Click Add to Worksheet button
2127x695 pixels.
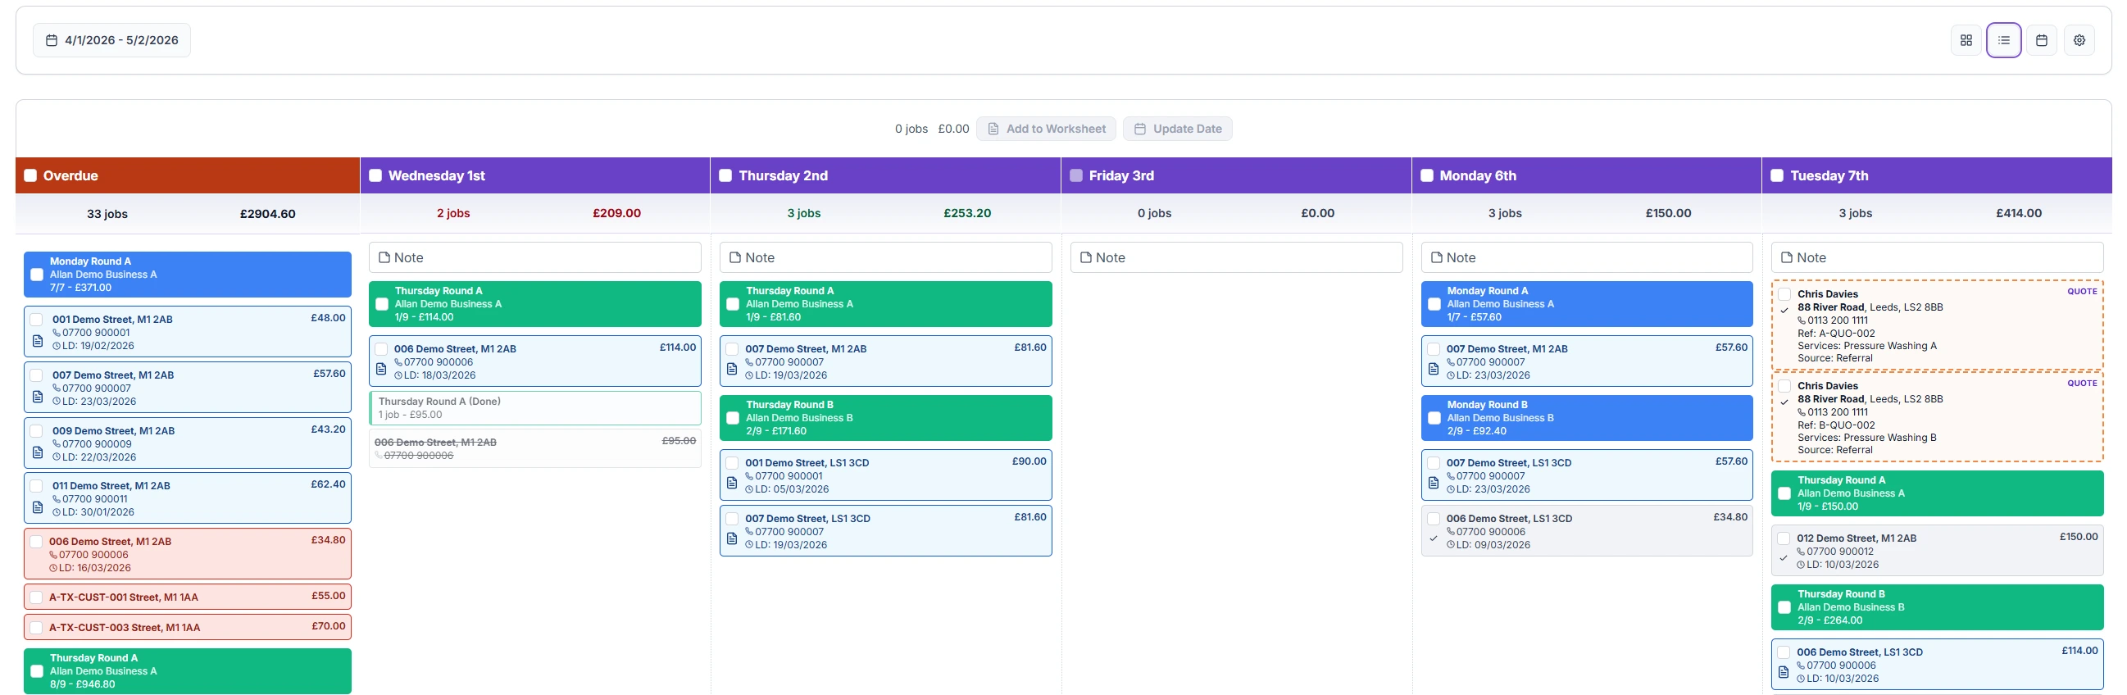click(1046, 129)
